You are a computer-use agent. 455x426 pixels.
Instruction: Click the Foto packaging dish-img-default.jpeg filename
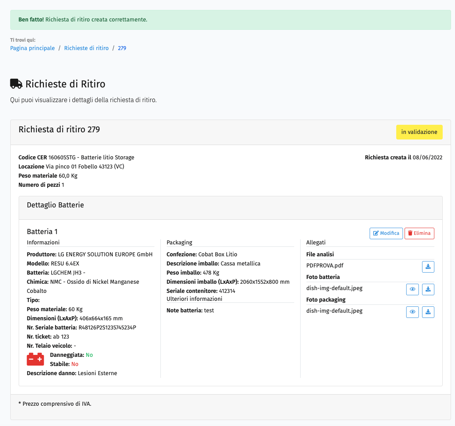334,311
